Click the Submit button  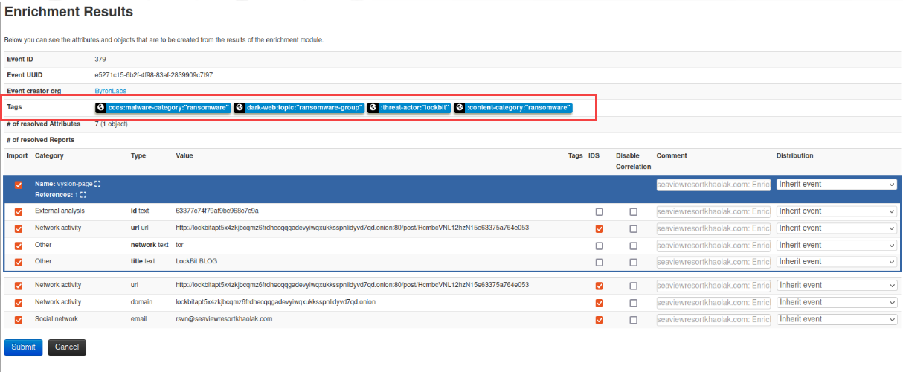click(23, 347)
